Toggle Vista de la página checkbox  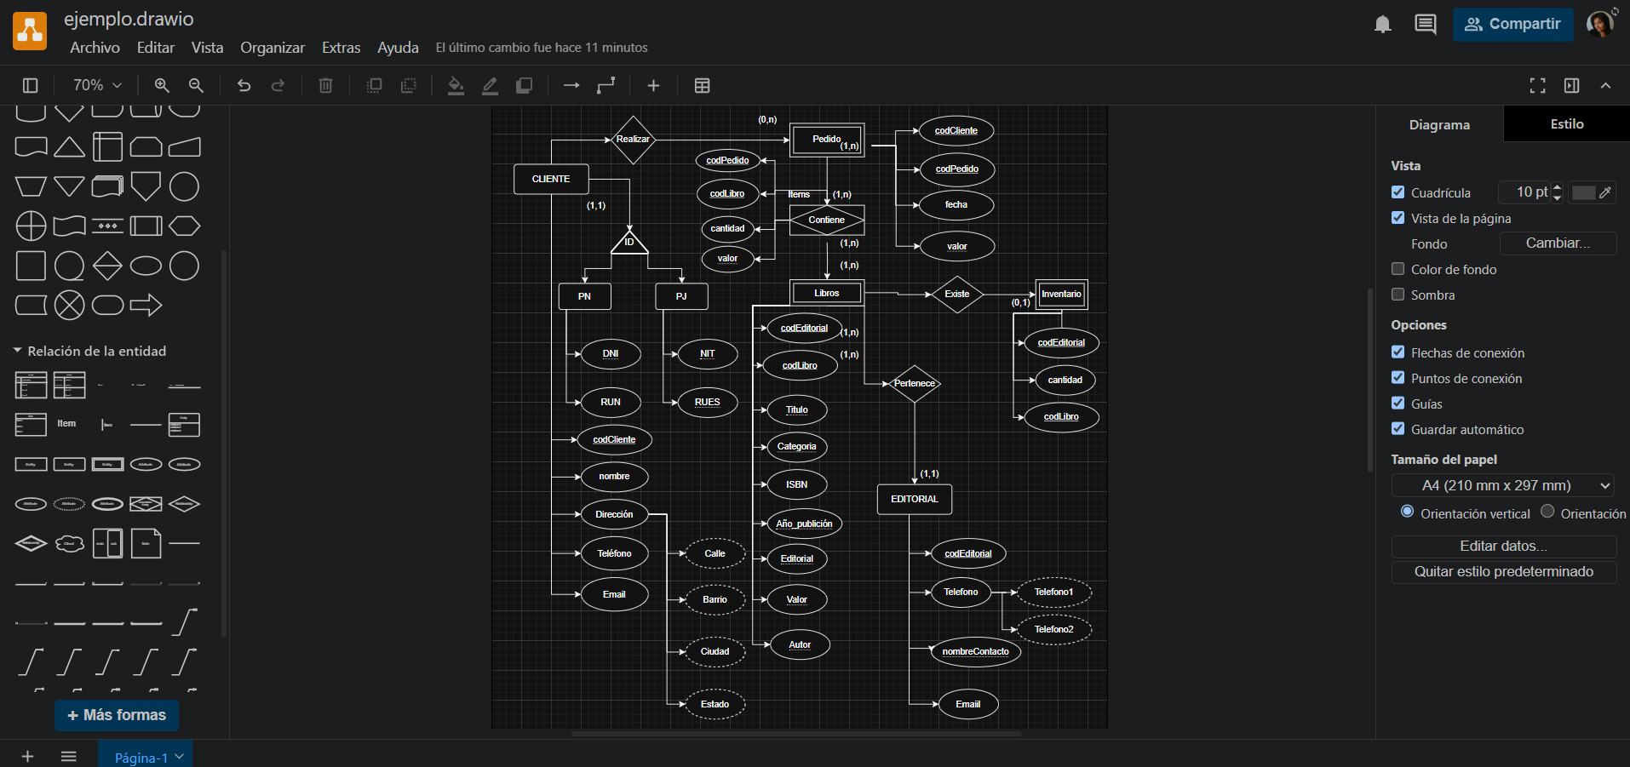1398,218
